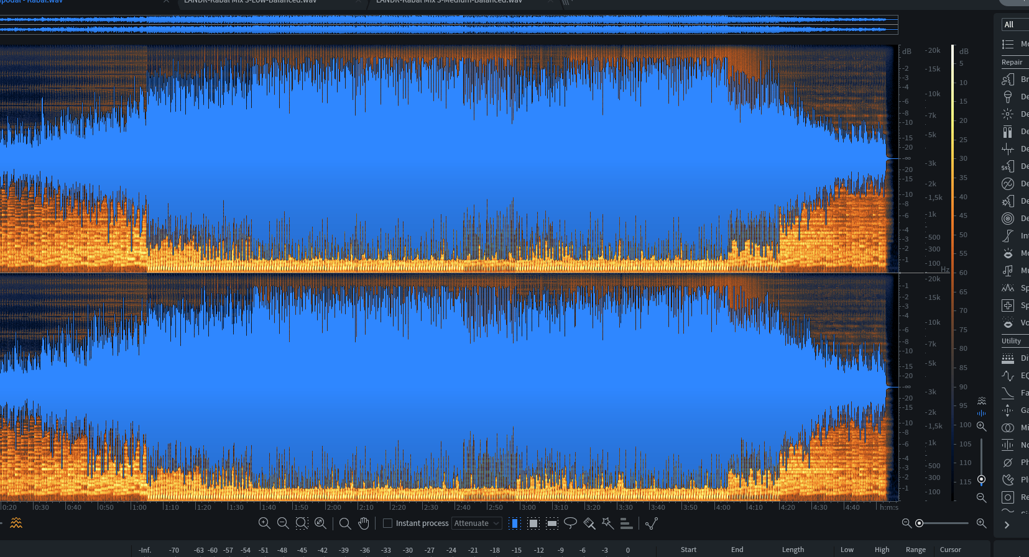The image size is (1029, 557).
Task: Open the Plug-in module
Action: pyautogui.click(x=1008, y=479)
